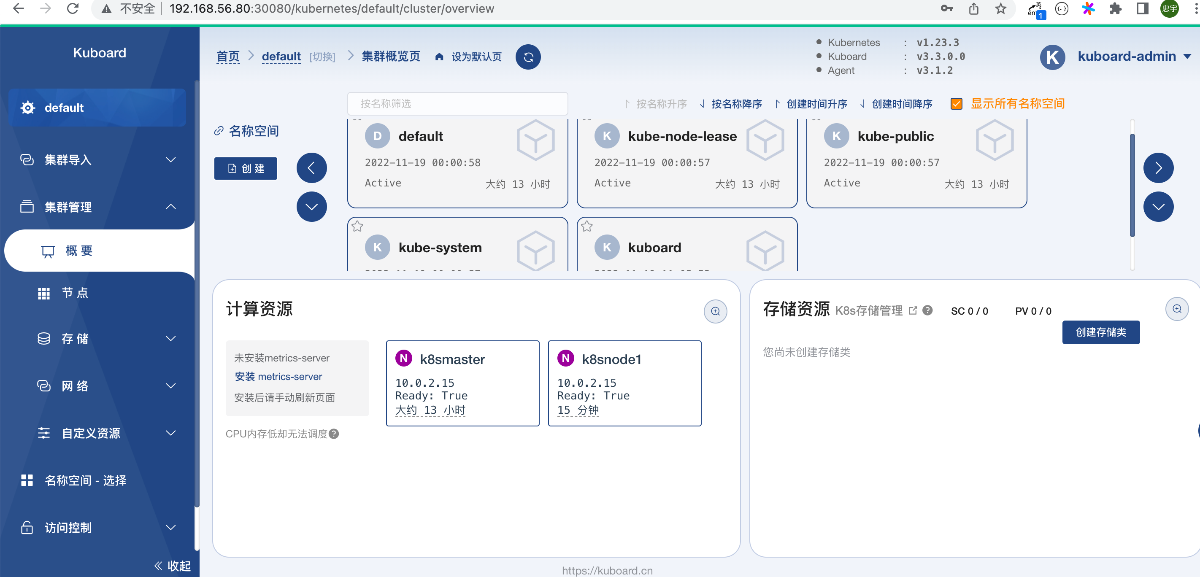Click the cube icon on kube-public card

(995, 140)
